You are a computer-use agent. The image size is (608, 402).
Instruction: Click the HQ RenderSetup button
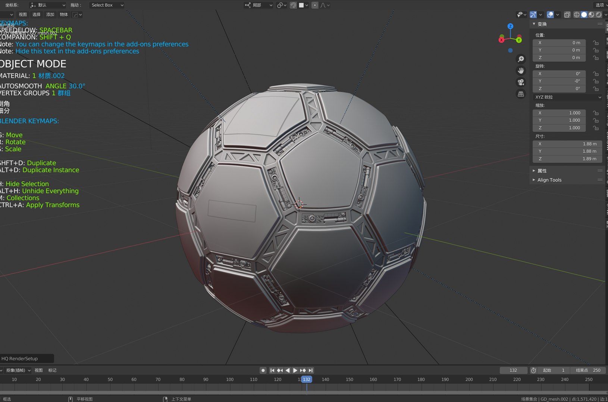[x=27, y=358]
